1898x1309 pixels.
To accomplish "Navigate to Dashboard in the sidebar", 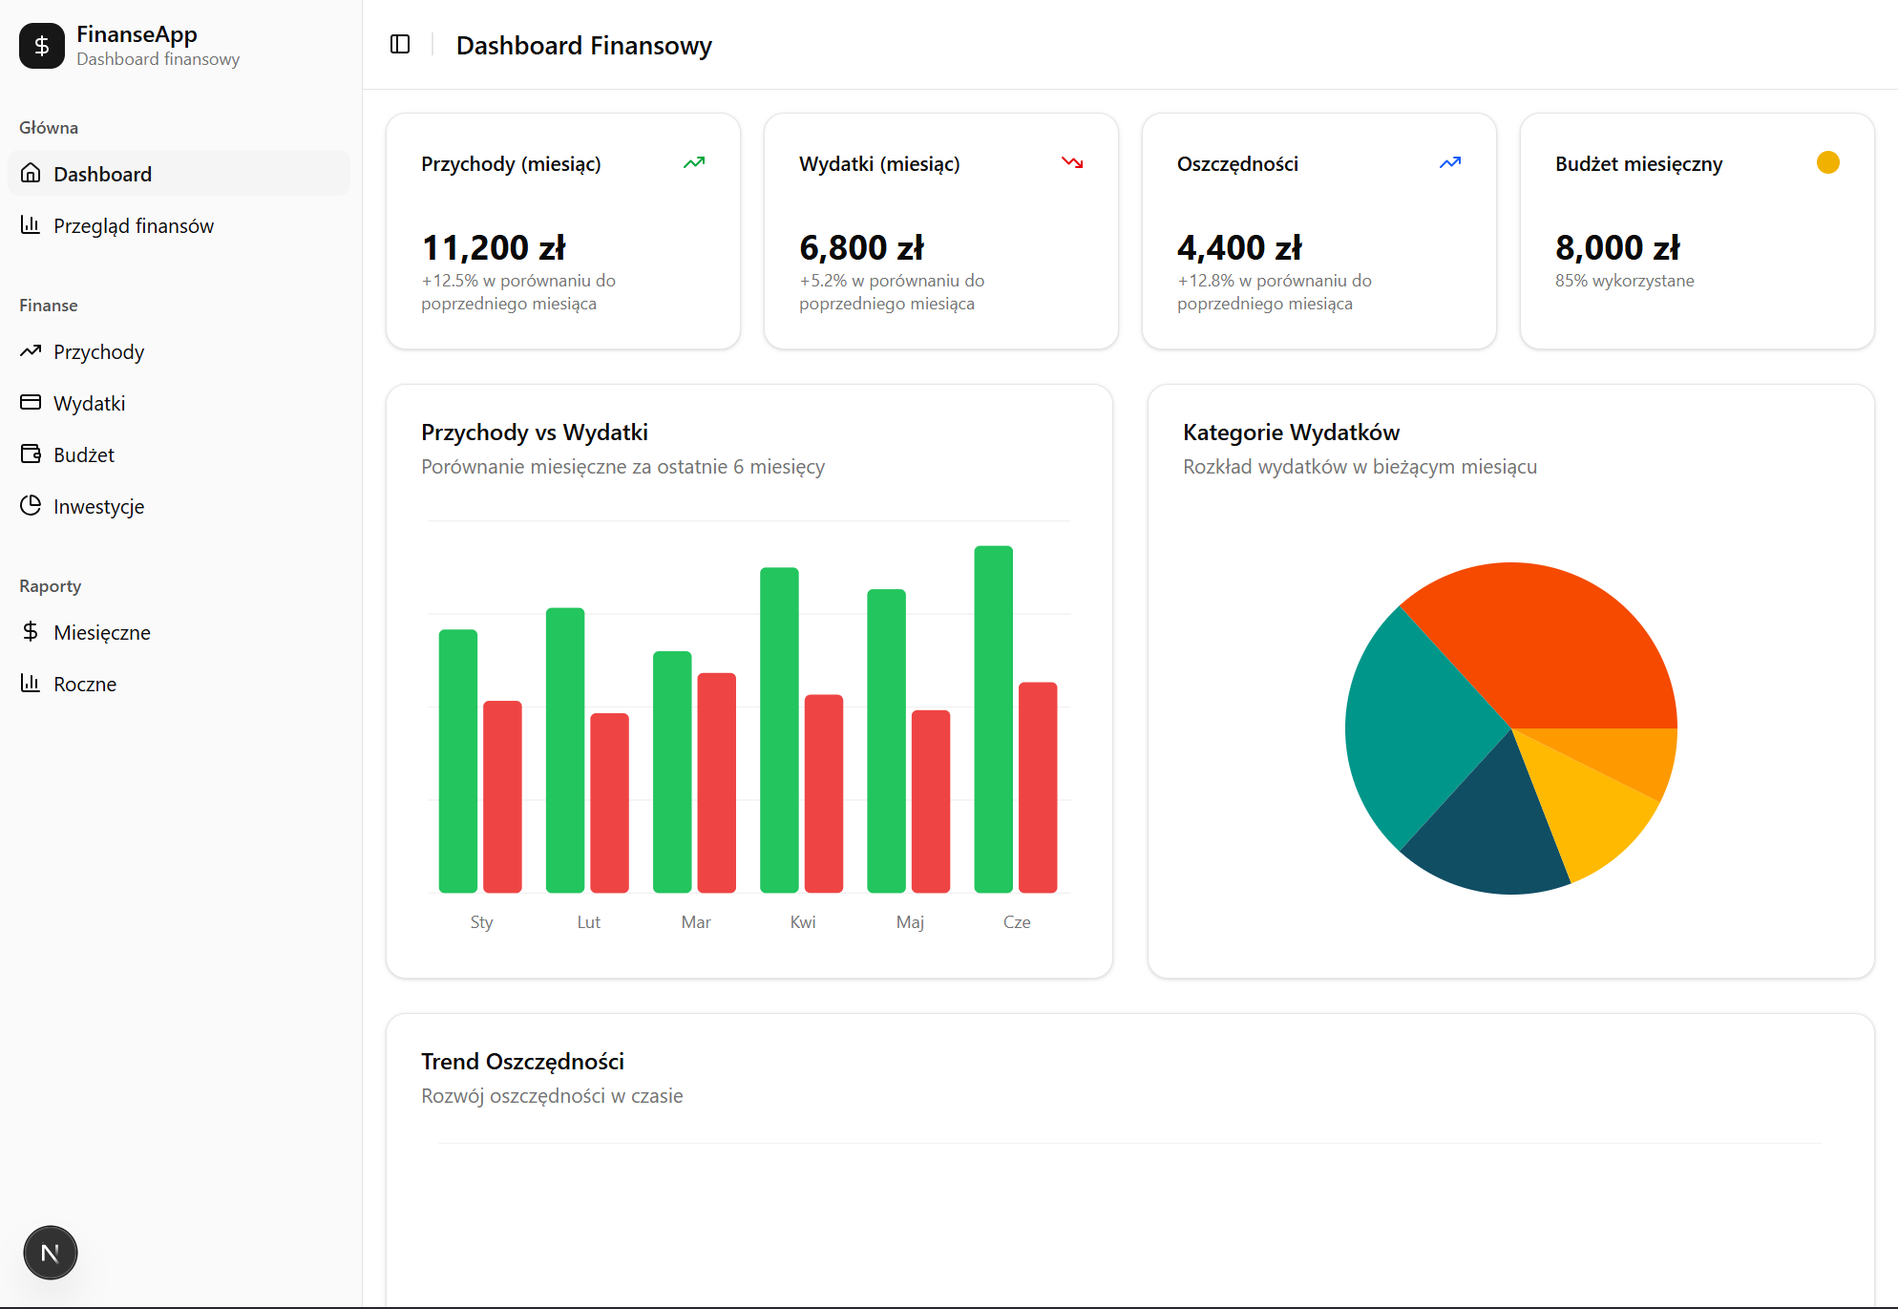I will [x=102, y=173].
